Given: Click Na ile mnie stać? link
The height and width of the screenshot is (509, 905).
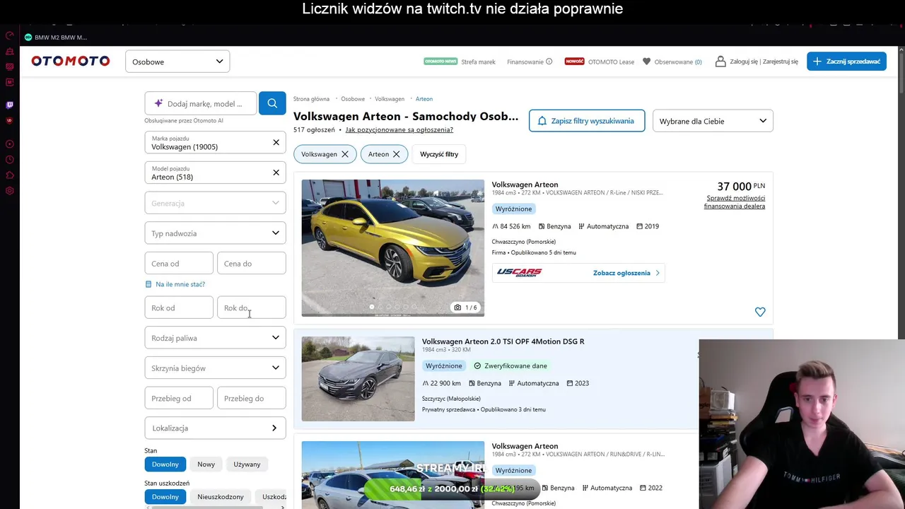Looking at the screenshot, I should click(x=180, y=284).
